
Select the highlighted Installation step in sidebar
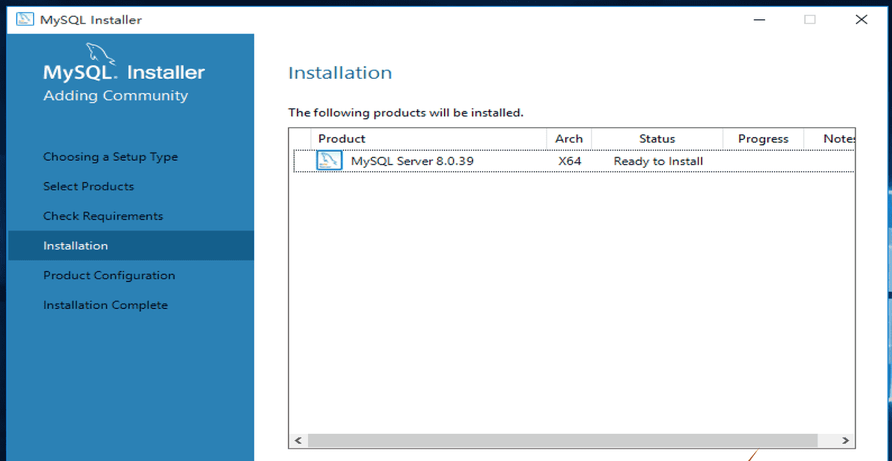pos(75,246)
